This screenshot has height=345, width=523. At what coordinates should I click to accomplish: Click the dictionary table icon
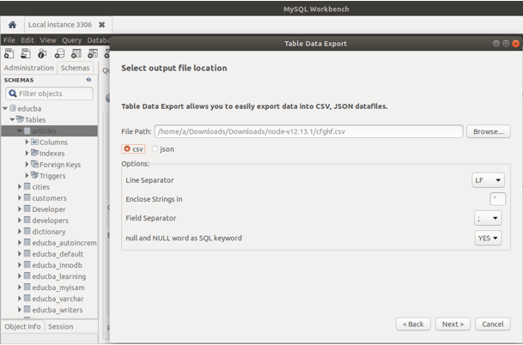[27, 232]
